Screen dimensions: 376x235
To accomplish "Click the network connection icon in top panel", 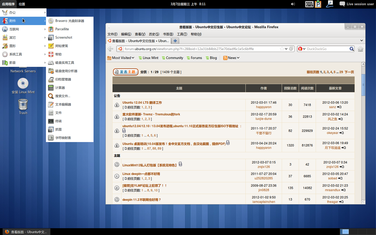I will pyautogui.click(x=330, y=4).
